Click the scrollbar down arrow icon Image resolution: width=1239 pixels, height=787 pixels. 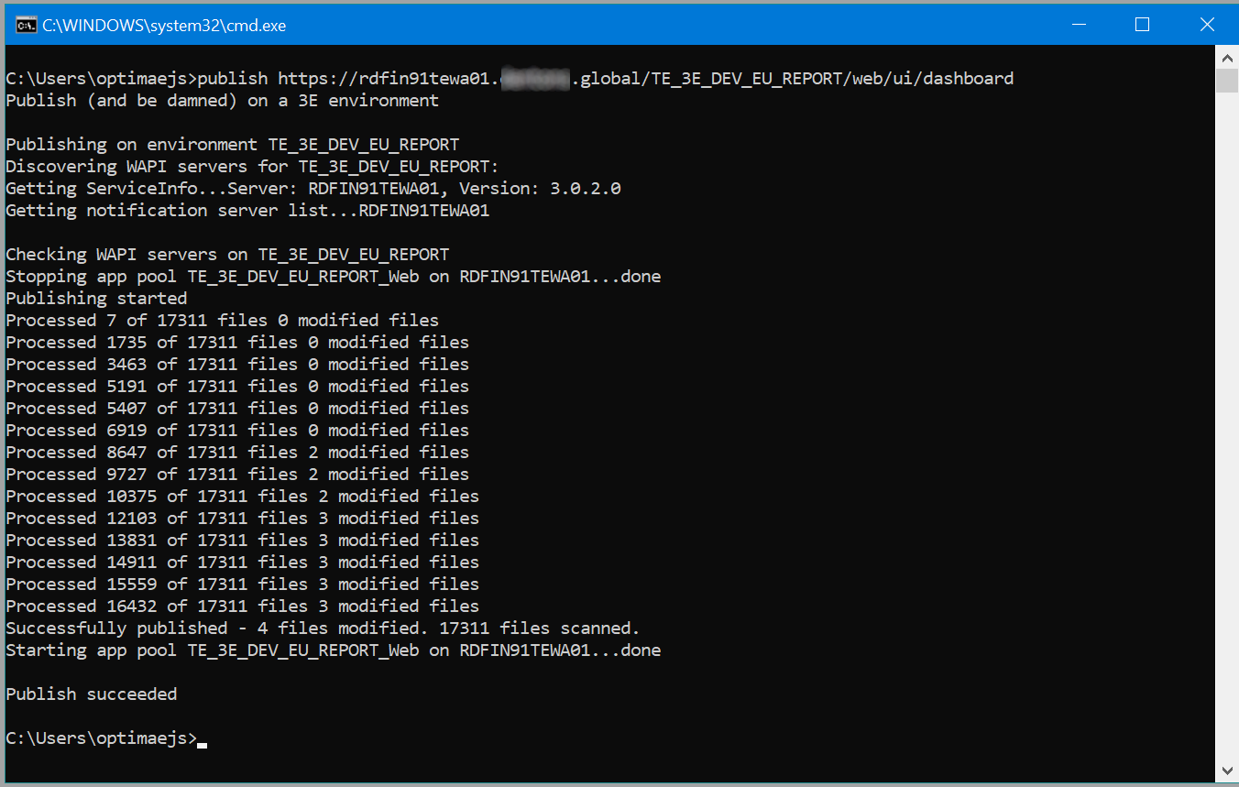point(1227,771)
